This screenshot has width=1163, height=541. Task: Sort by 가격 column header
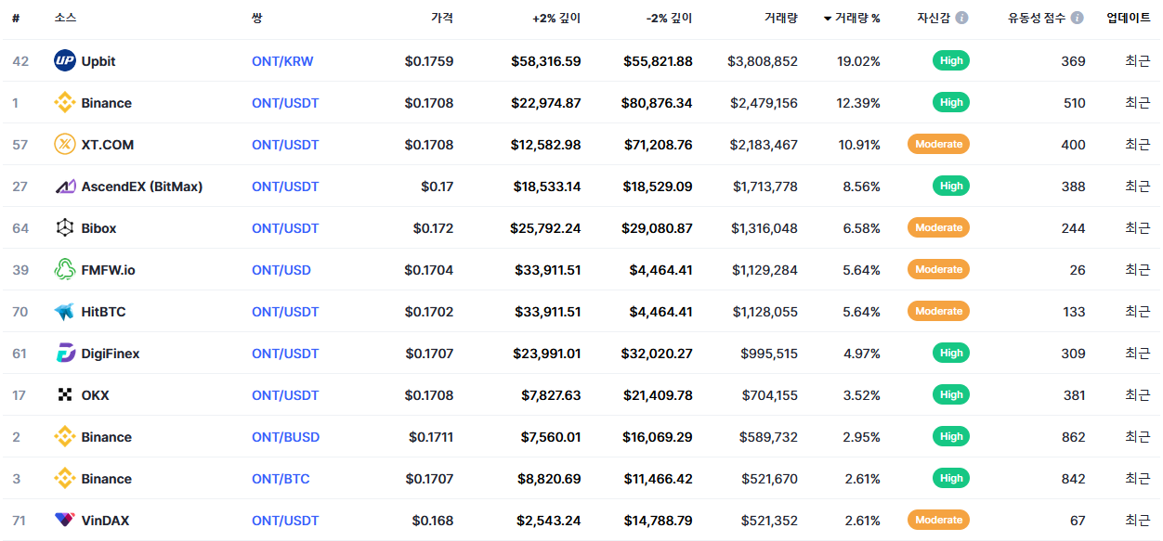click(442, 18)
